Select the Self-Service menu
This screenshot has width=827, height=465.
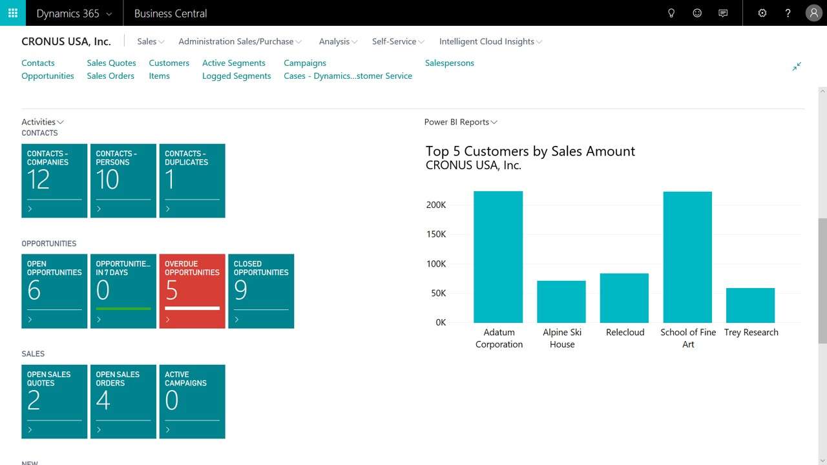(397, 41)
